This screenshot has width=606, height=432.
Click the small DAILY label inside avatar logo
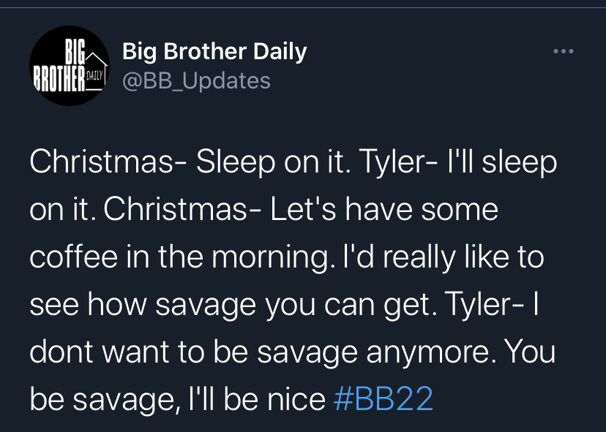(94, 75)
